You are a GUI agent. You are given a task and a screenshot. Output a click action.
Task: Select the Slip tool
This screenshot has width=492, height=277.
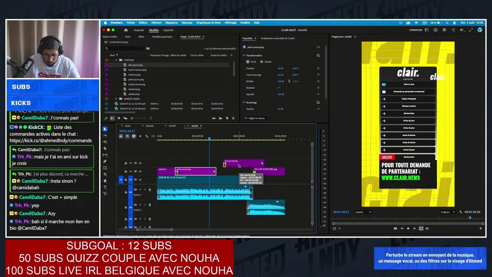(105, 155)
